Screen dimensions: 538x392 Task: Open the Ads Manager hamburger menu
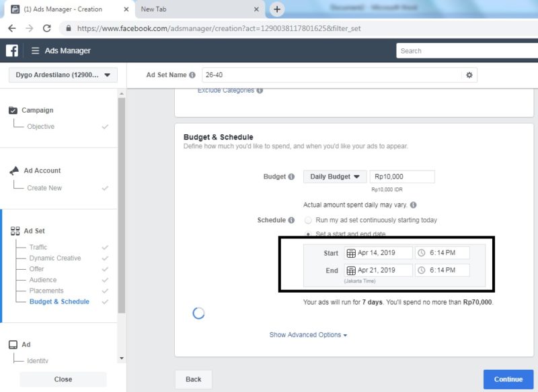(35, 50)
